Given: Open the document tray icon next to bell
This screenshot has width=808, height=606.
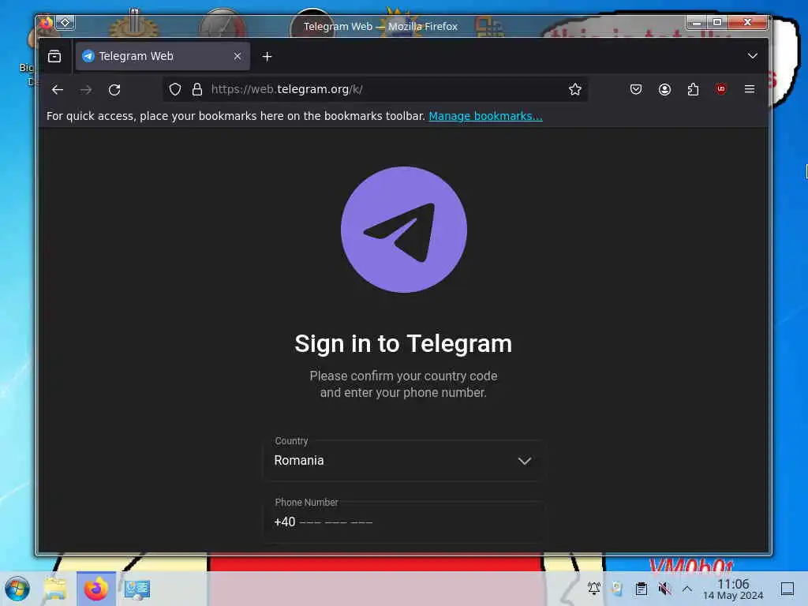Looking at the screenshot, I should [617, 589].
